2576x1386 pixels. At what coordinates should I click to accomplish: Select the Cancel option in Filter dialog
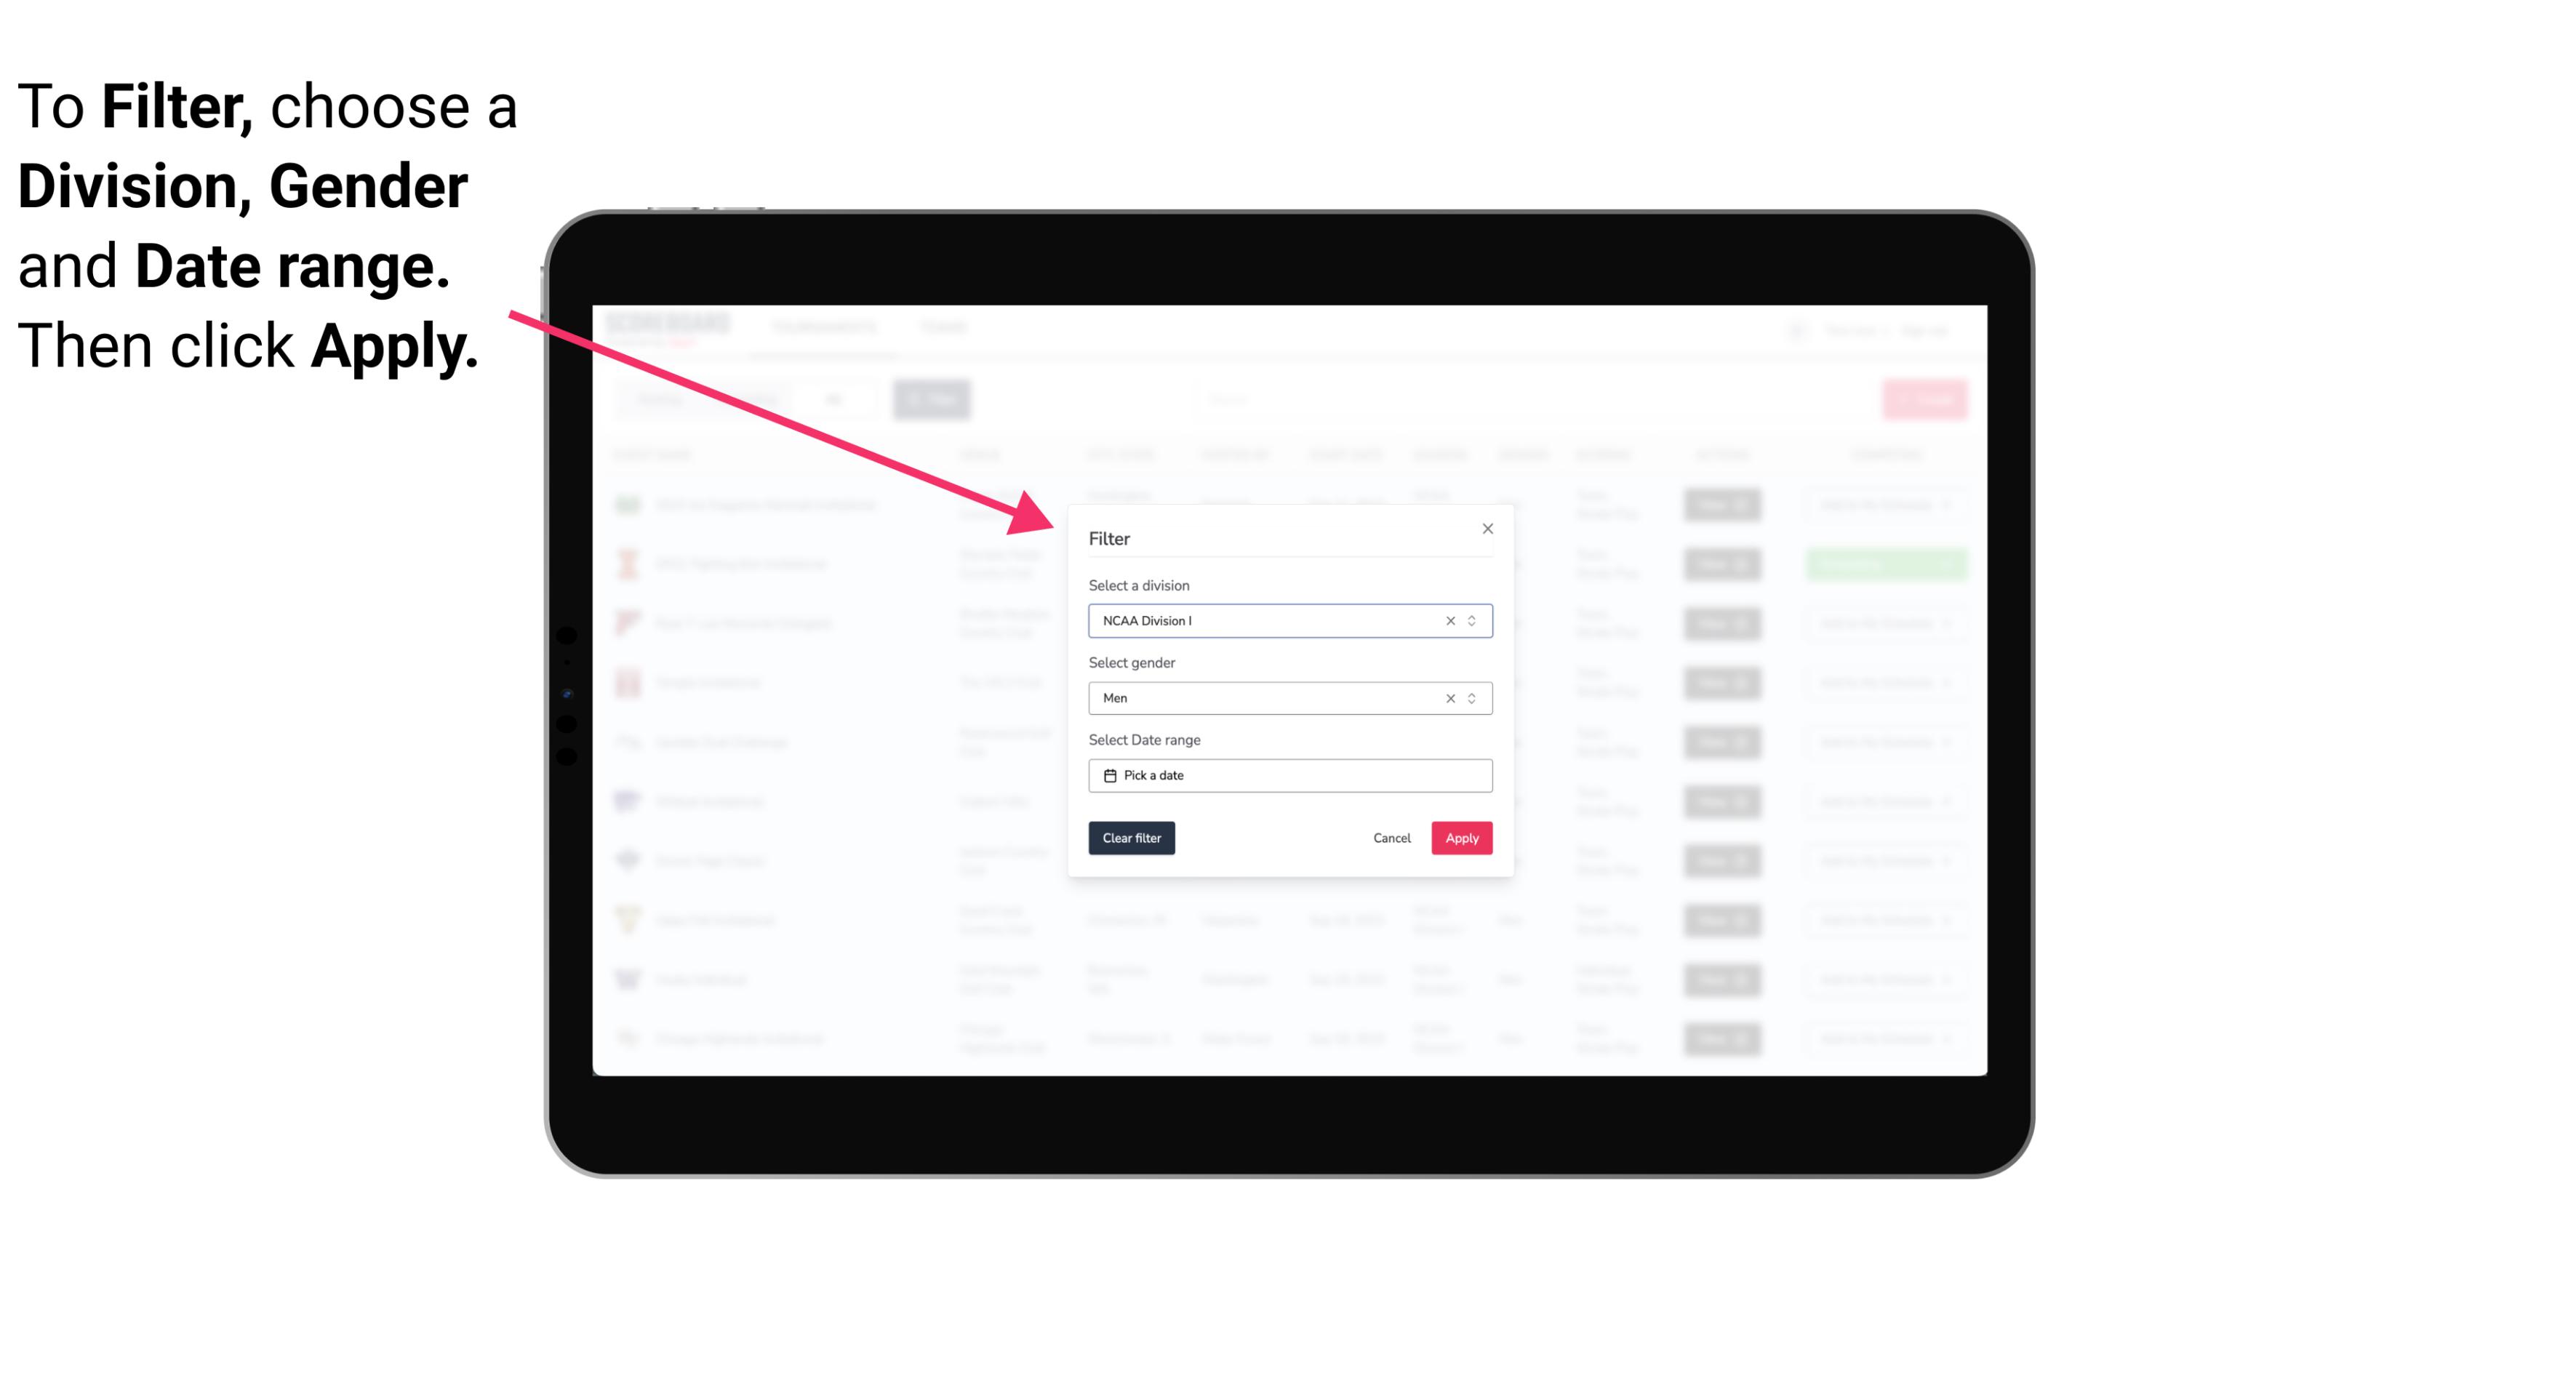pyautogui.click(x=1391, y=838)
